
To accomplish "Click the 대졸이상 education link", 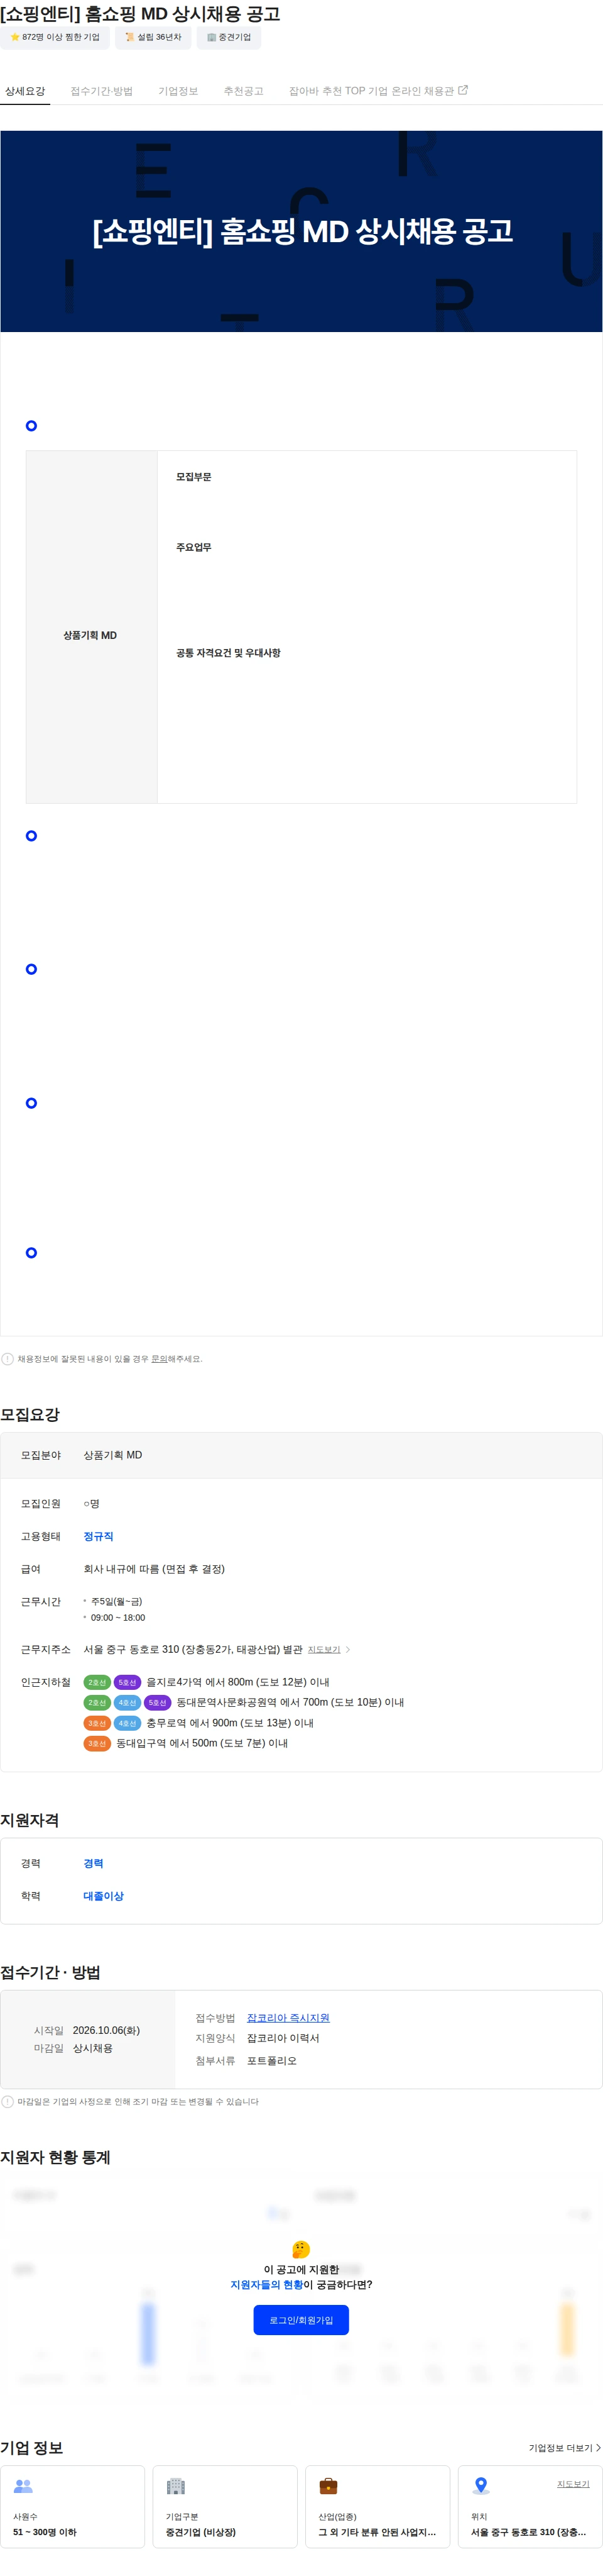I will tap(104, 1896).
